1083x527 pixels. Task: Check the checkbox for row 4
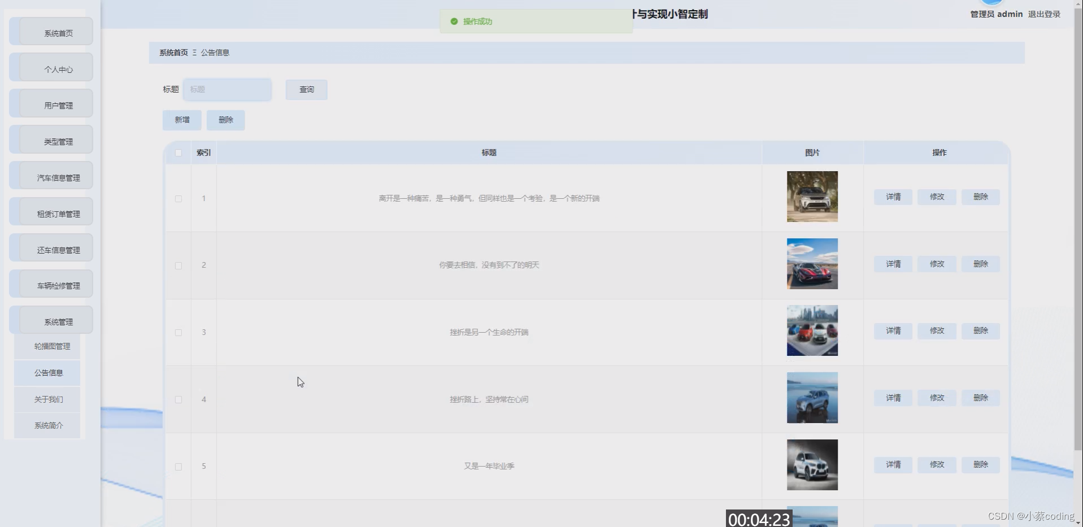tap(179, 399)
